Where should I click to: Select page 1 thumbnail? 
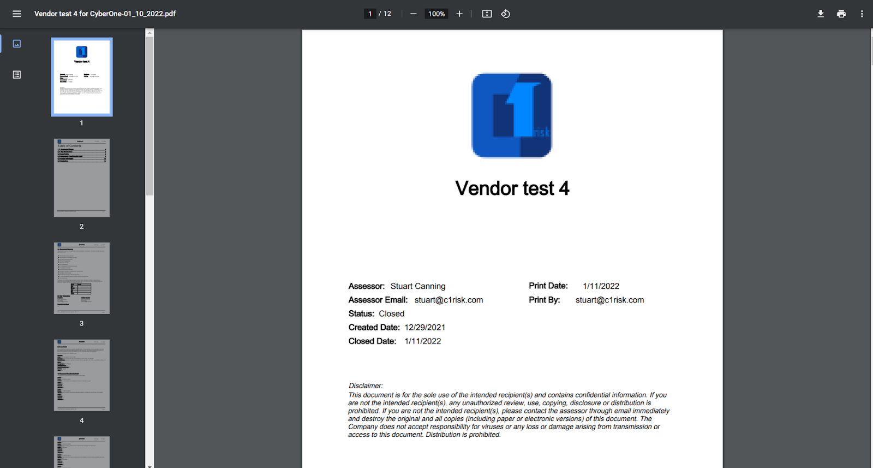click(82, 77)
